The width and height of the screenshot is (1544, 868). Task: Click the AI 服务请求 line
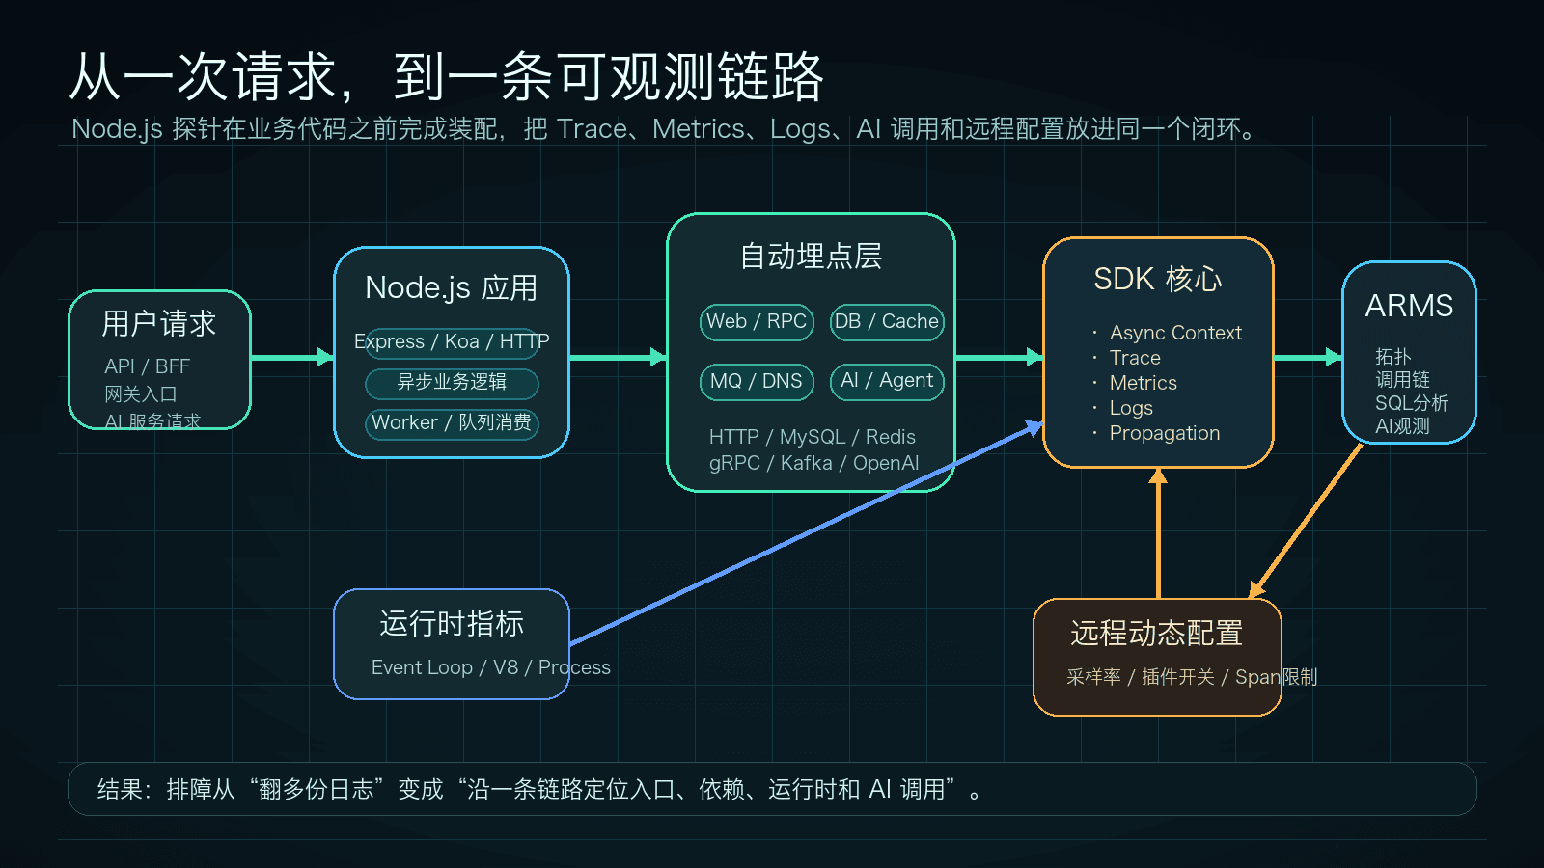click(x=152, y=420)
